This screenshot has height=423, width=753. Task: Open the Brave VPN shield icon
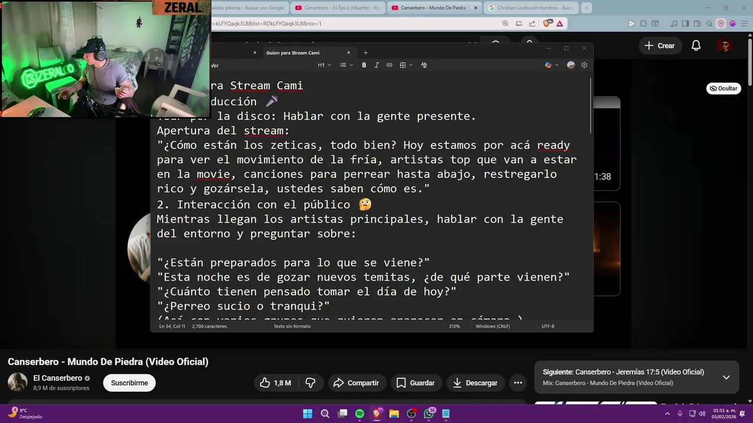click(721, 23)
